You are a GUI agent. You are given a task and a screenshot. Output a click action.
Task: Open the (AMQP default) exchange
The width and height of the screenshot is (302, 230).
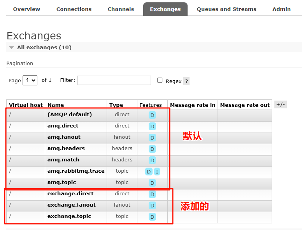coord(70,115)
